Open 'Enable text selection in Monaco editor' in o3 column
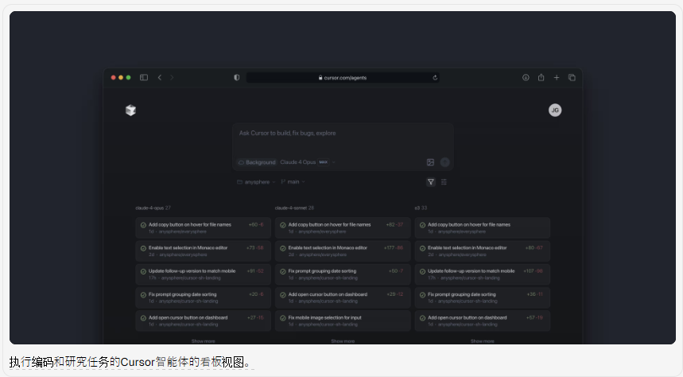 pyautogui.click(x=482, y=251)
